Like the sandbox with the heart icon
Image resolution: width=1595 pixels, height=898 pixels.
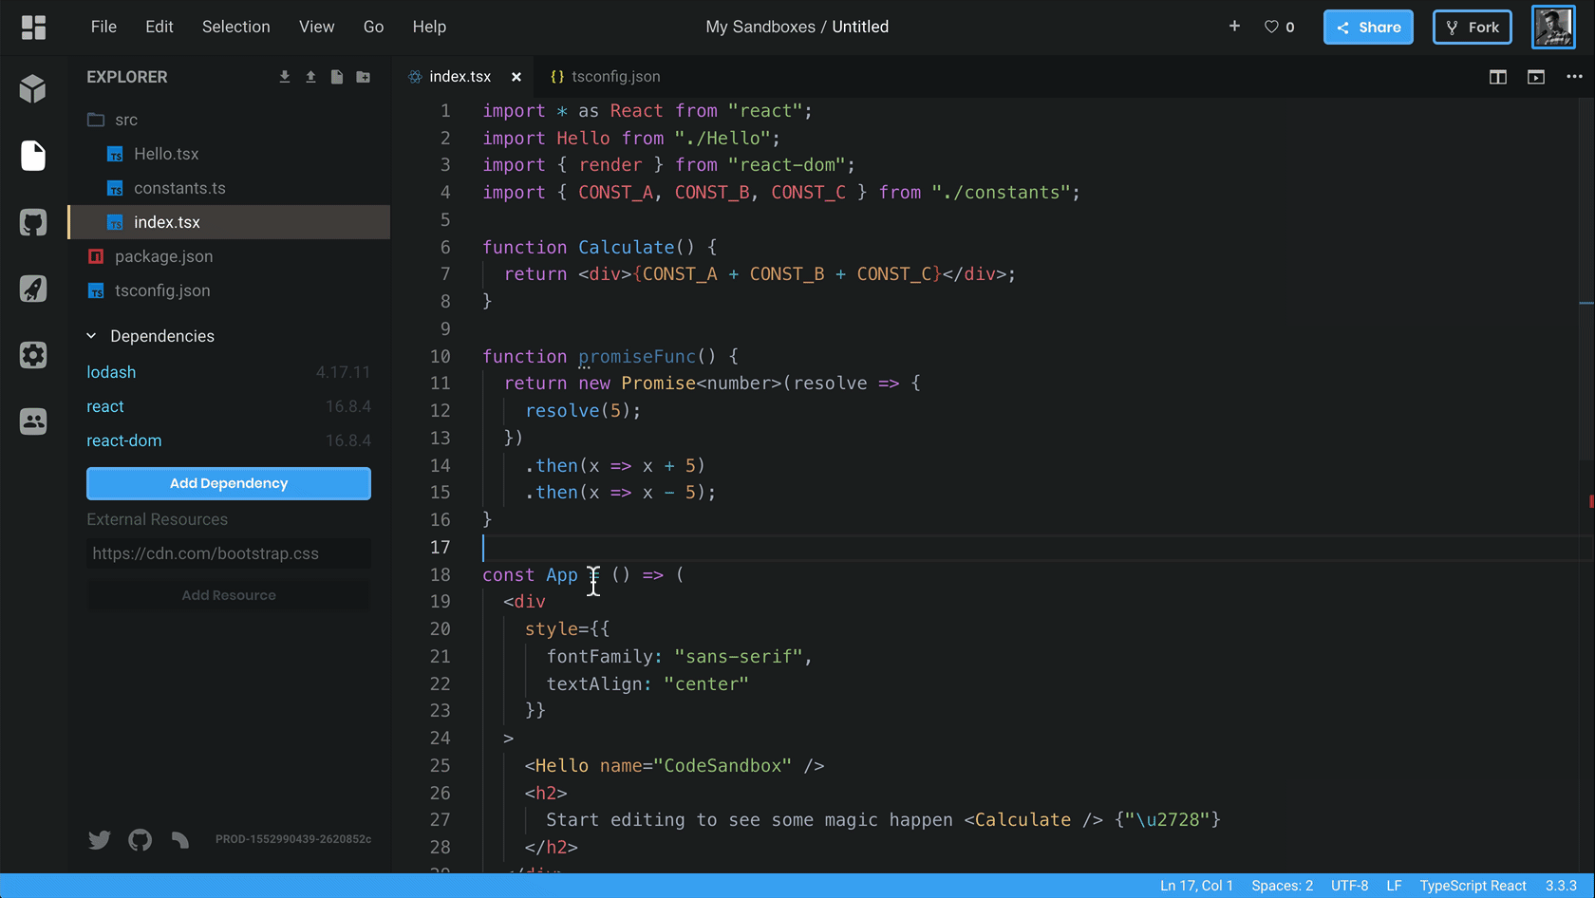[1270, 27]
